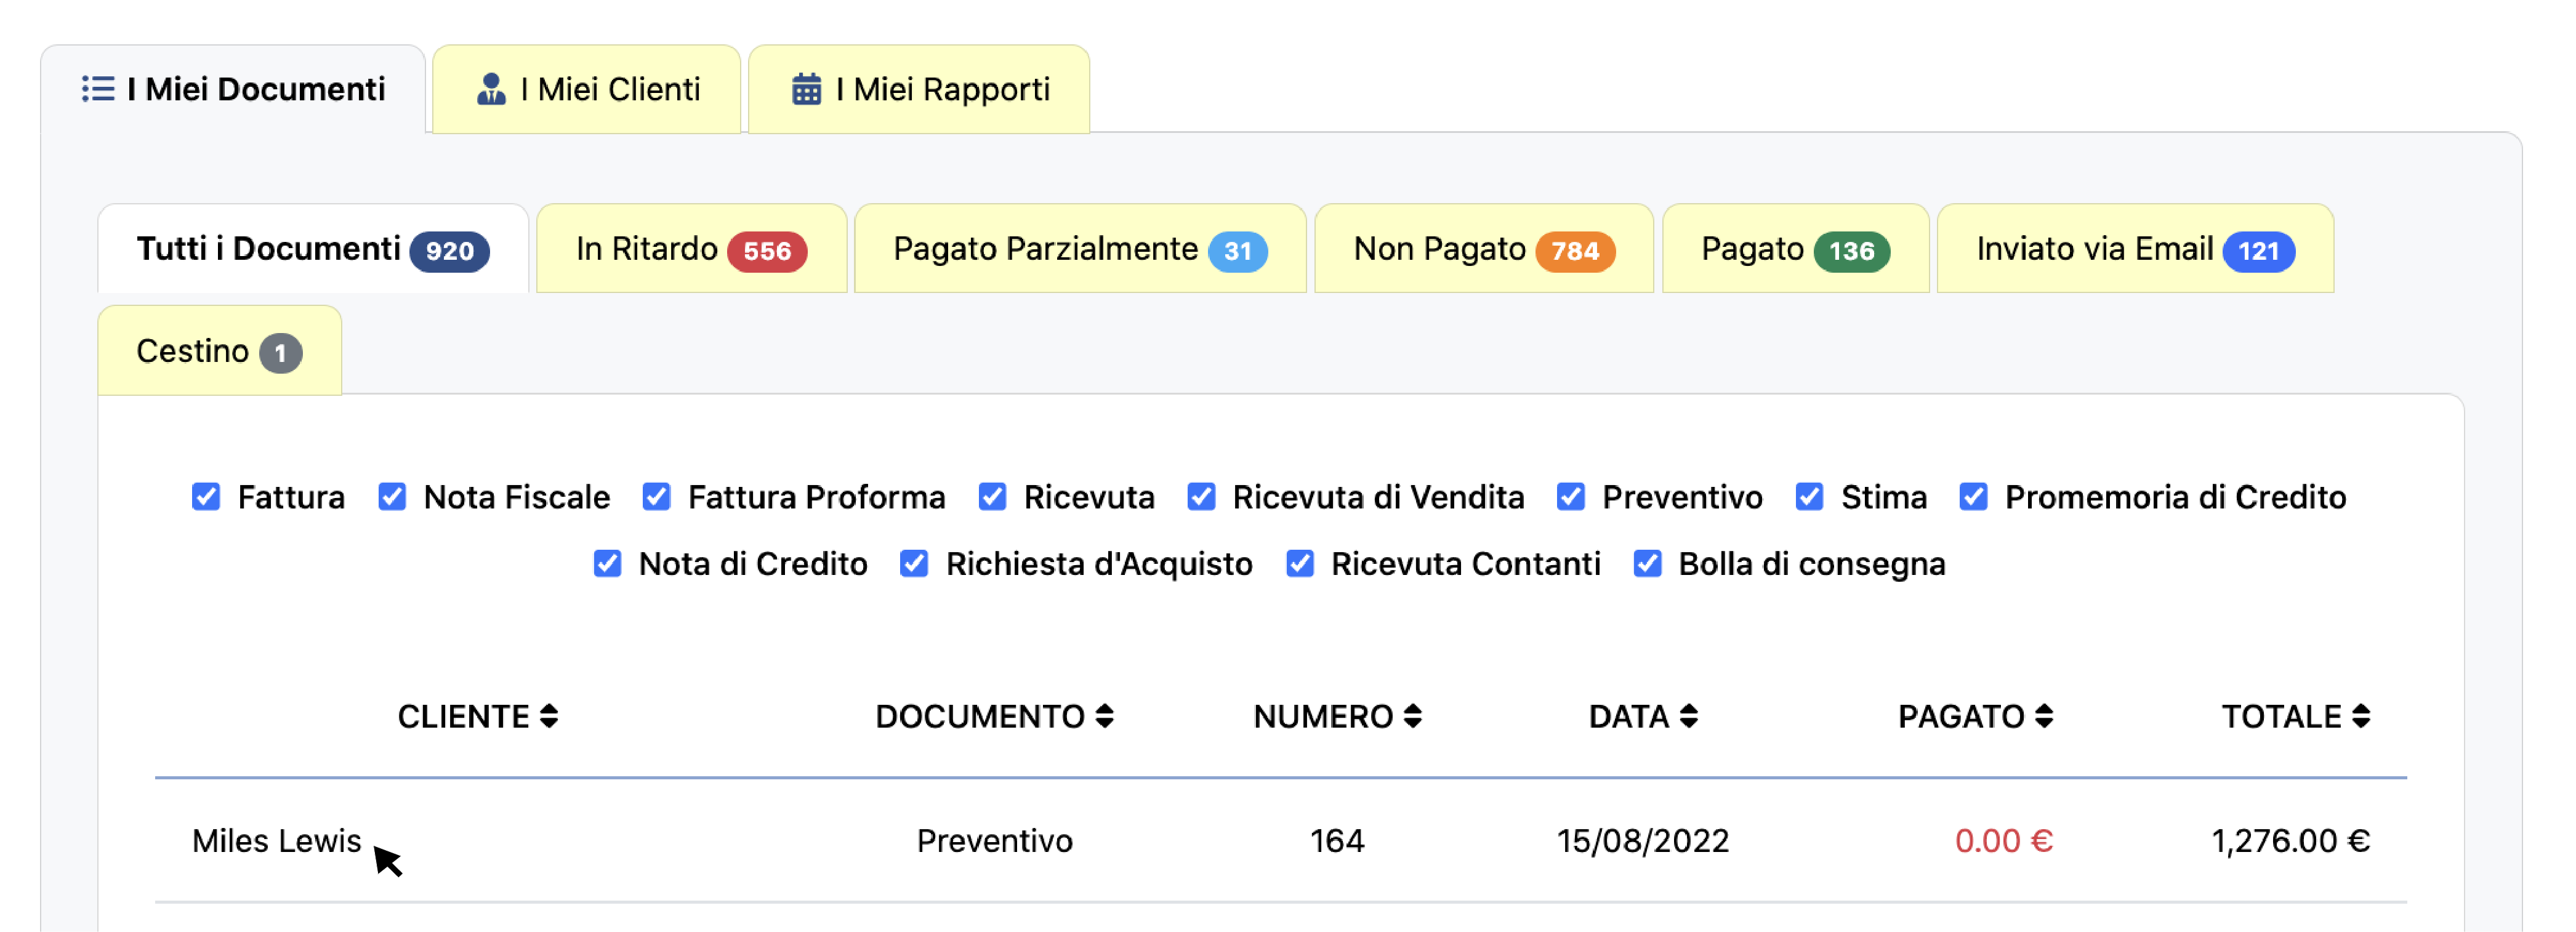
Task: Toggle the Ricevuta Contanti checkbox
Action: [1299, 564]
